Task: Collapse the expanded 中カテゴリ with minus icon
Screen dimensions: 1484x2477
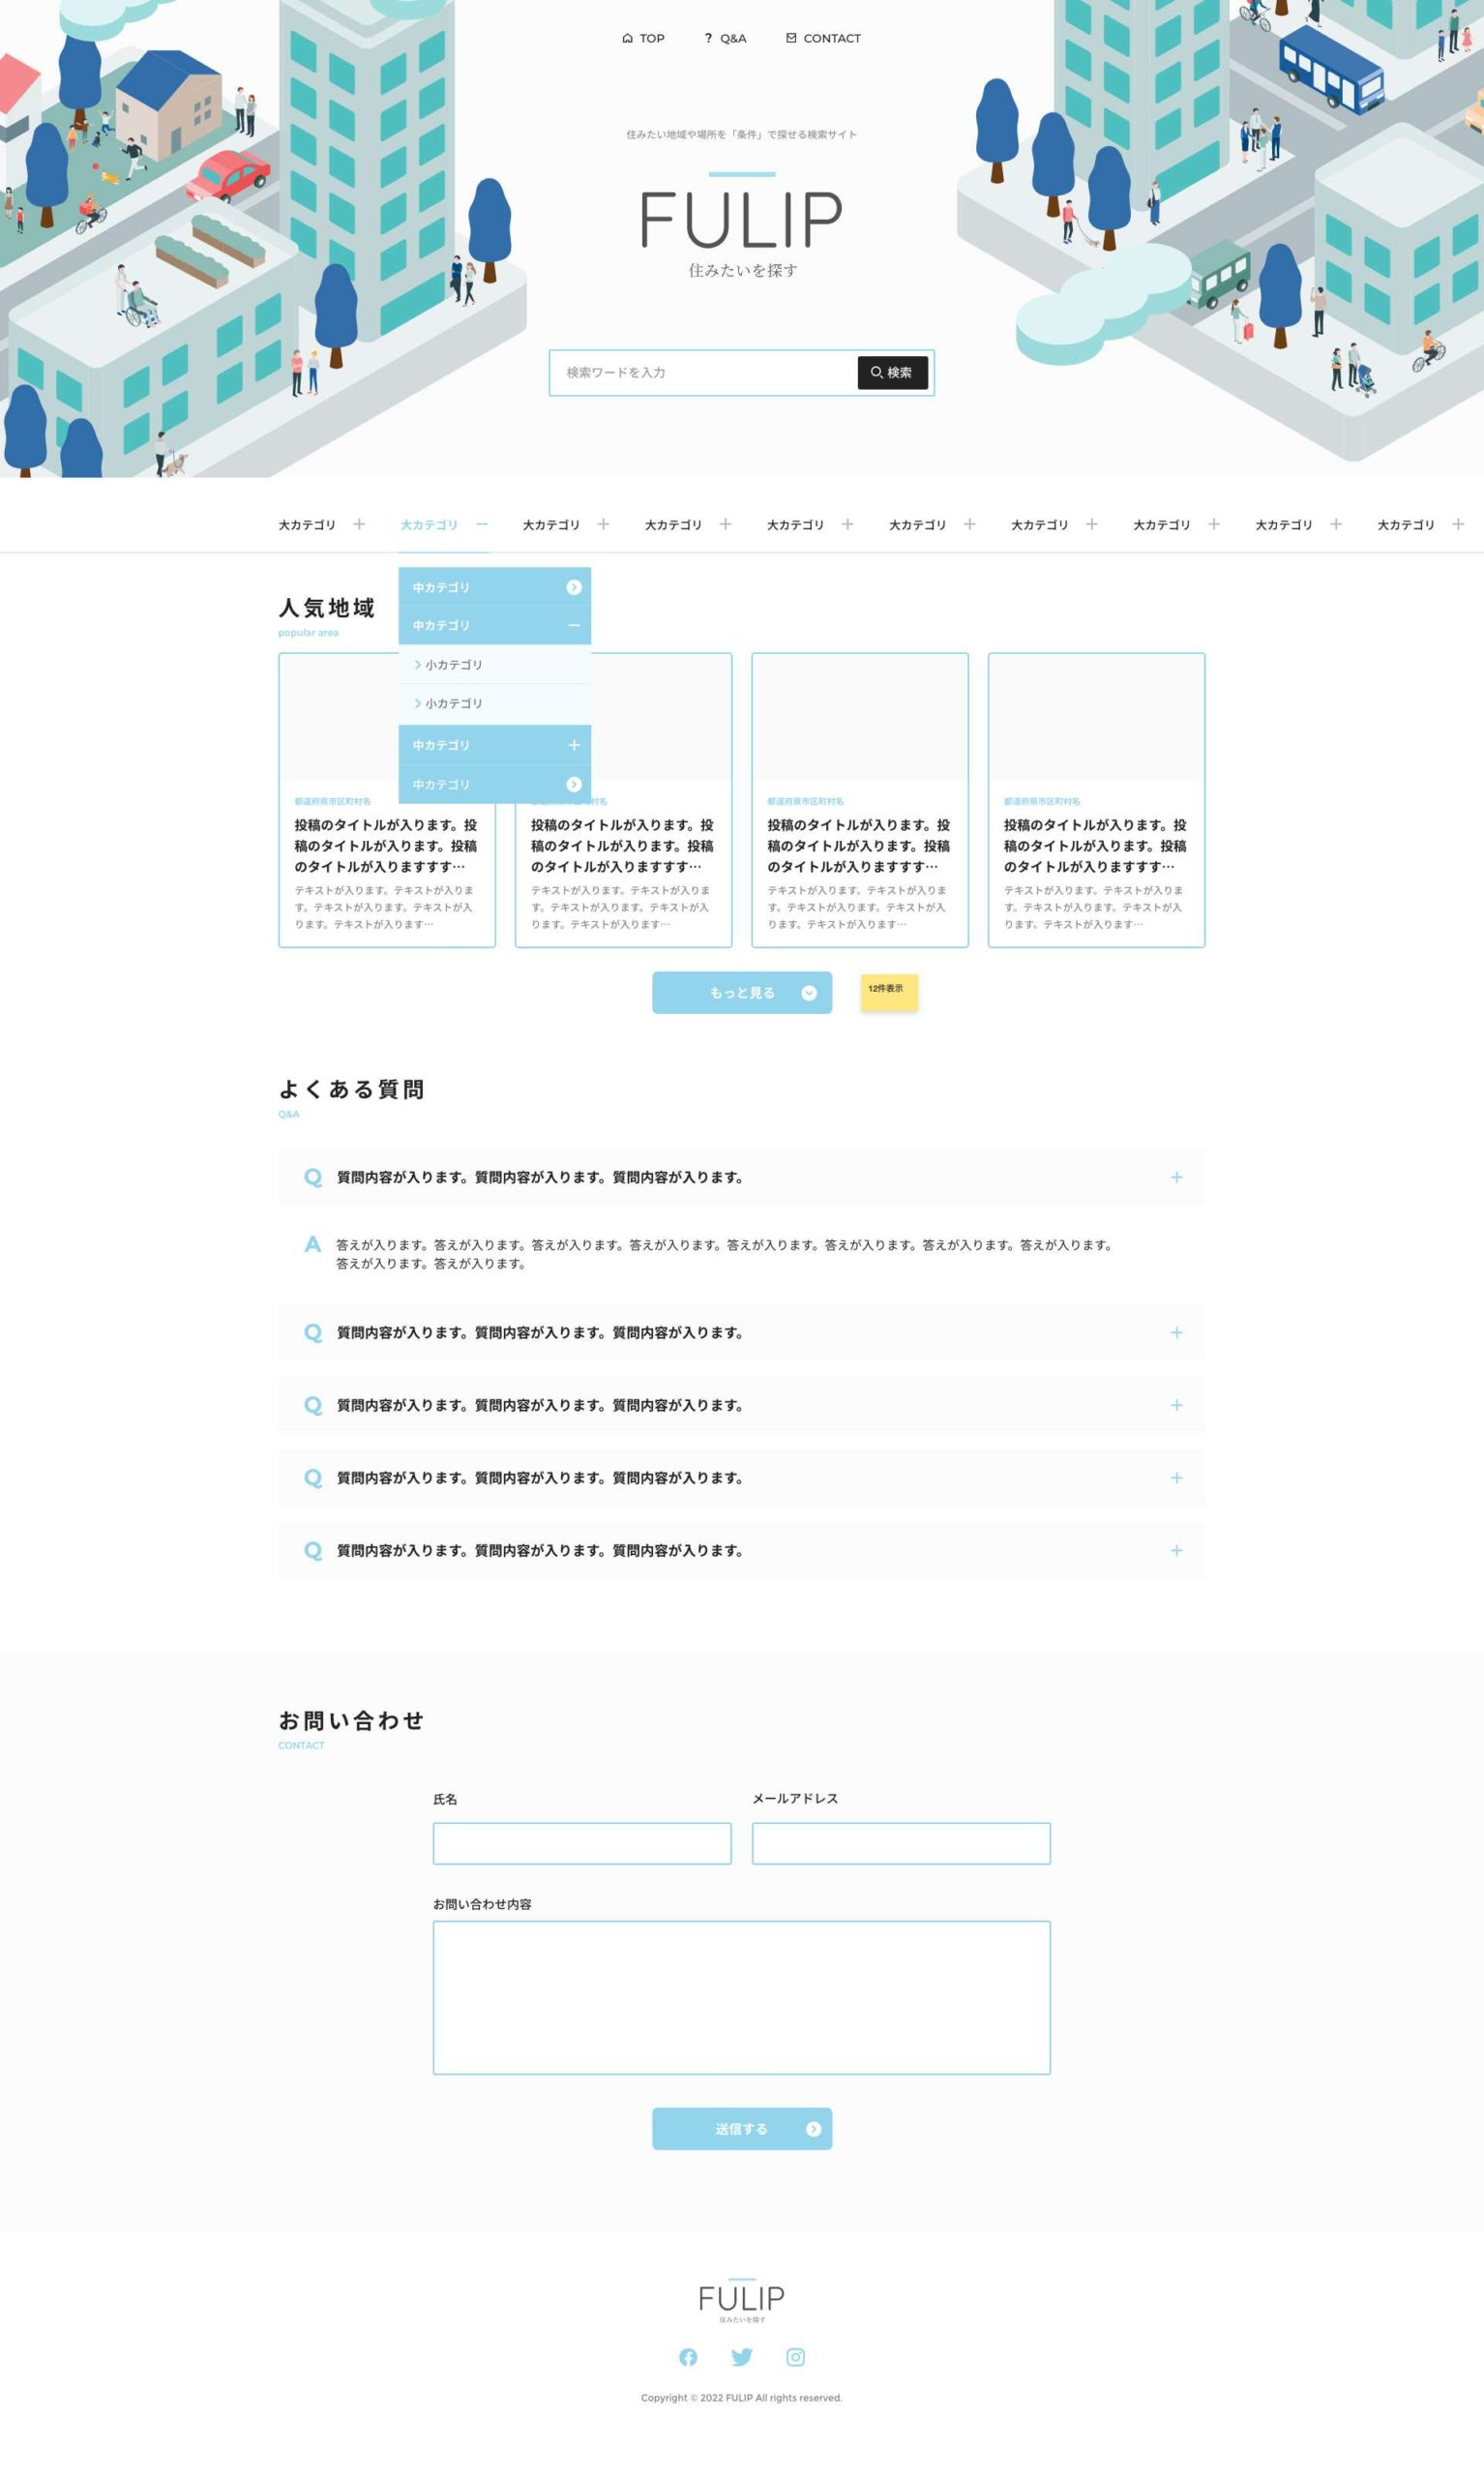Action: click(573, 626)
